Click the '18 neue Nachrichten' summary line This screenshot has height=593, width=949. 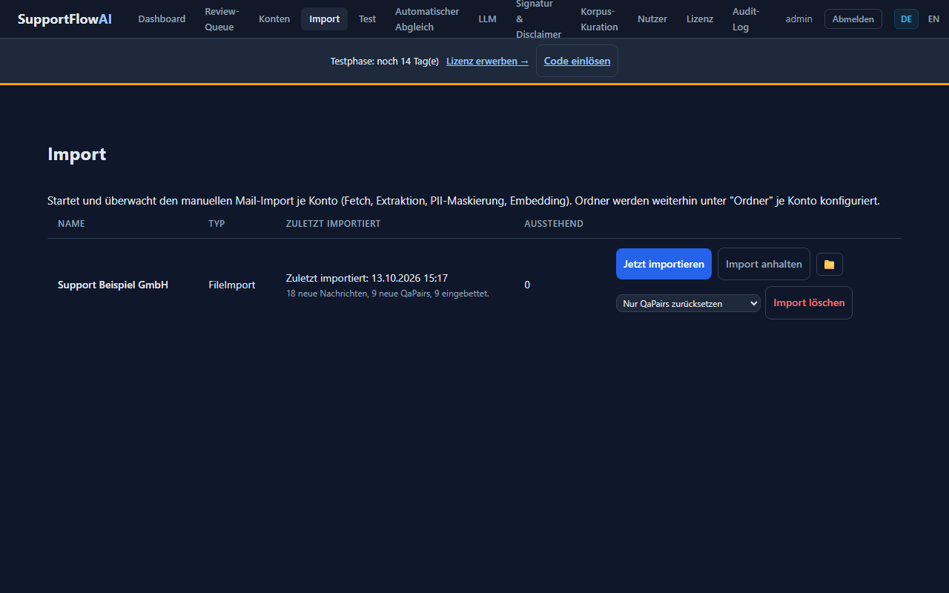[387, 294]
